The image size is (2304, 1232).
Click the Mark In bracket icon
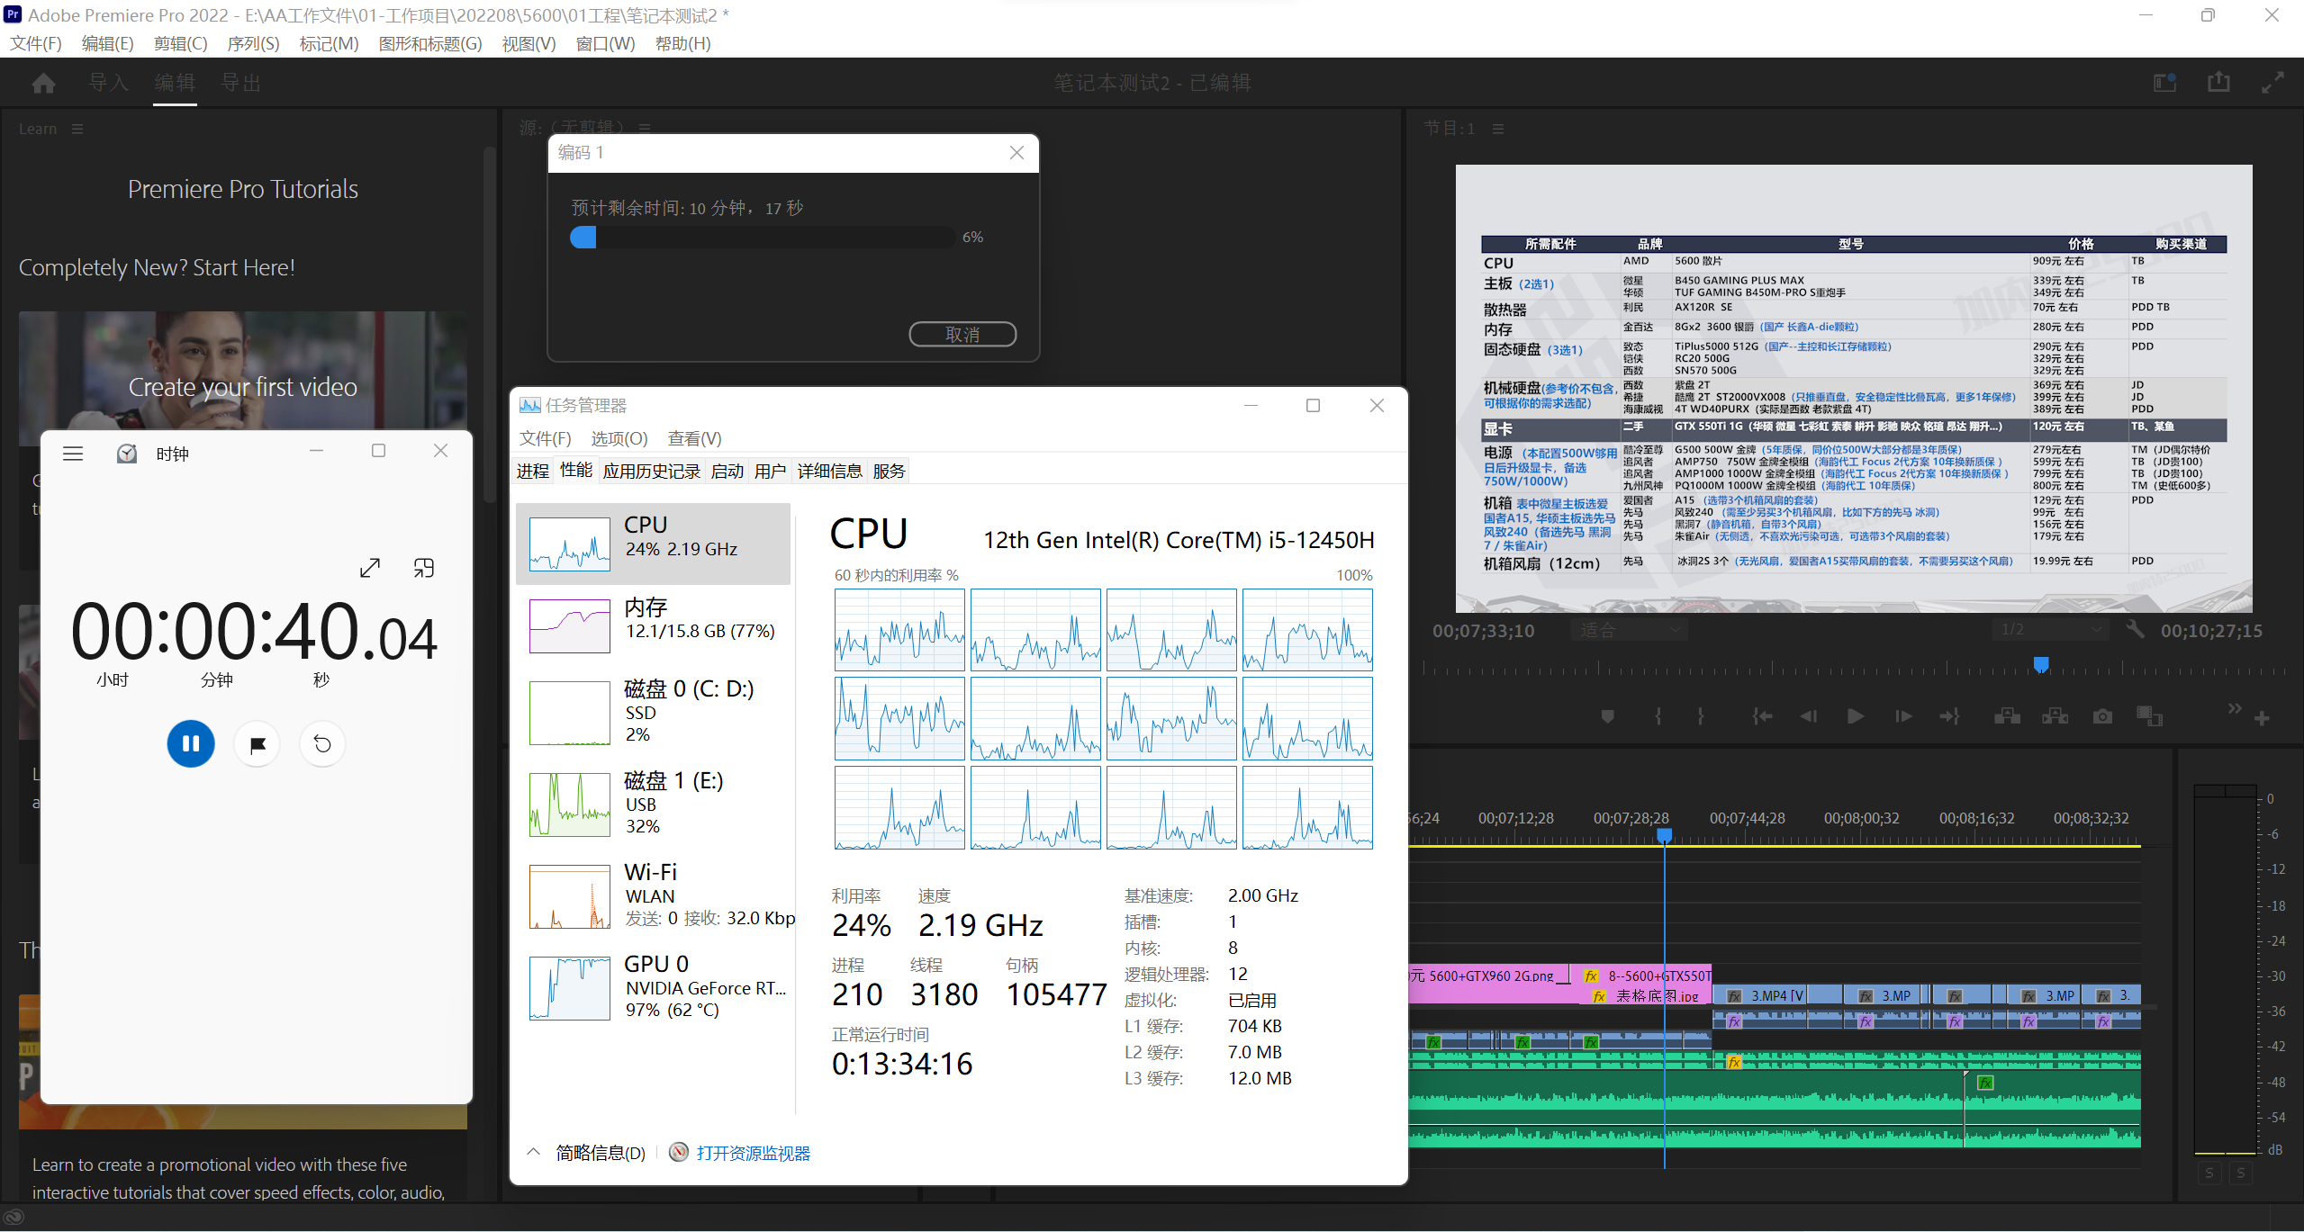pyautogui.click(x=1658, y=716)
